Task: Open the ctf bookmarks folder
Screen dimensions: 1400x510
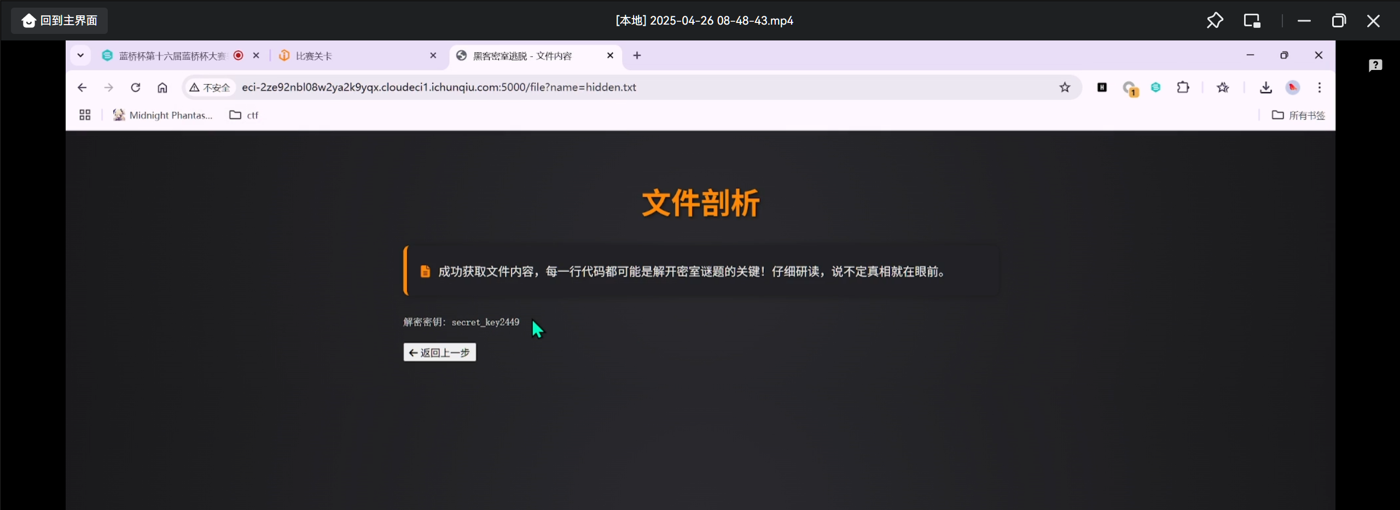Action: pyautogui.click(x=244, y=115)
